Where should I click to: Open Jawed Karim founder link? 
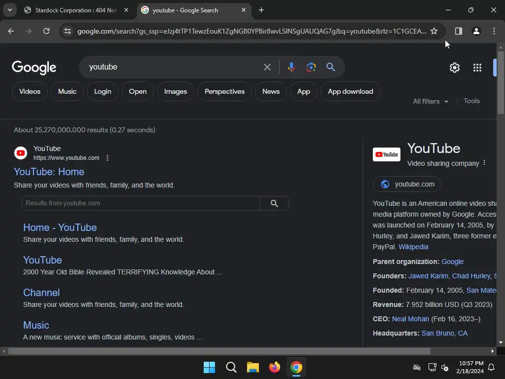click(428, 276)
